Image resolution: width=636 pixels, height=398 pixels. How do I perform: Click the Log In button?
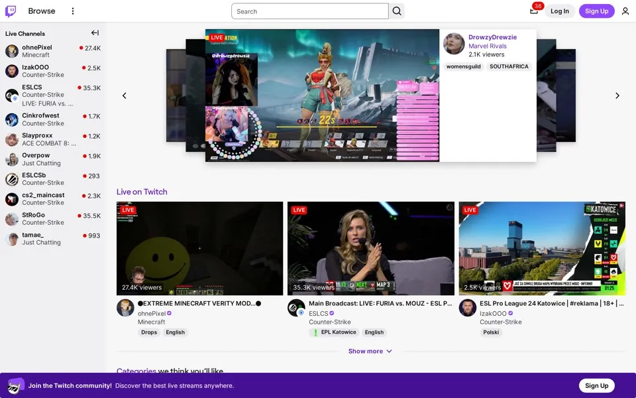click(560, 11)
